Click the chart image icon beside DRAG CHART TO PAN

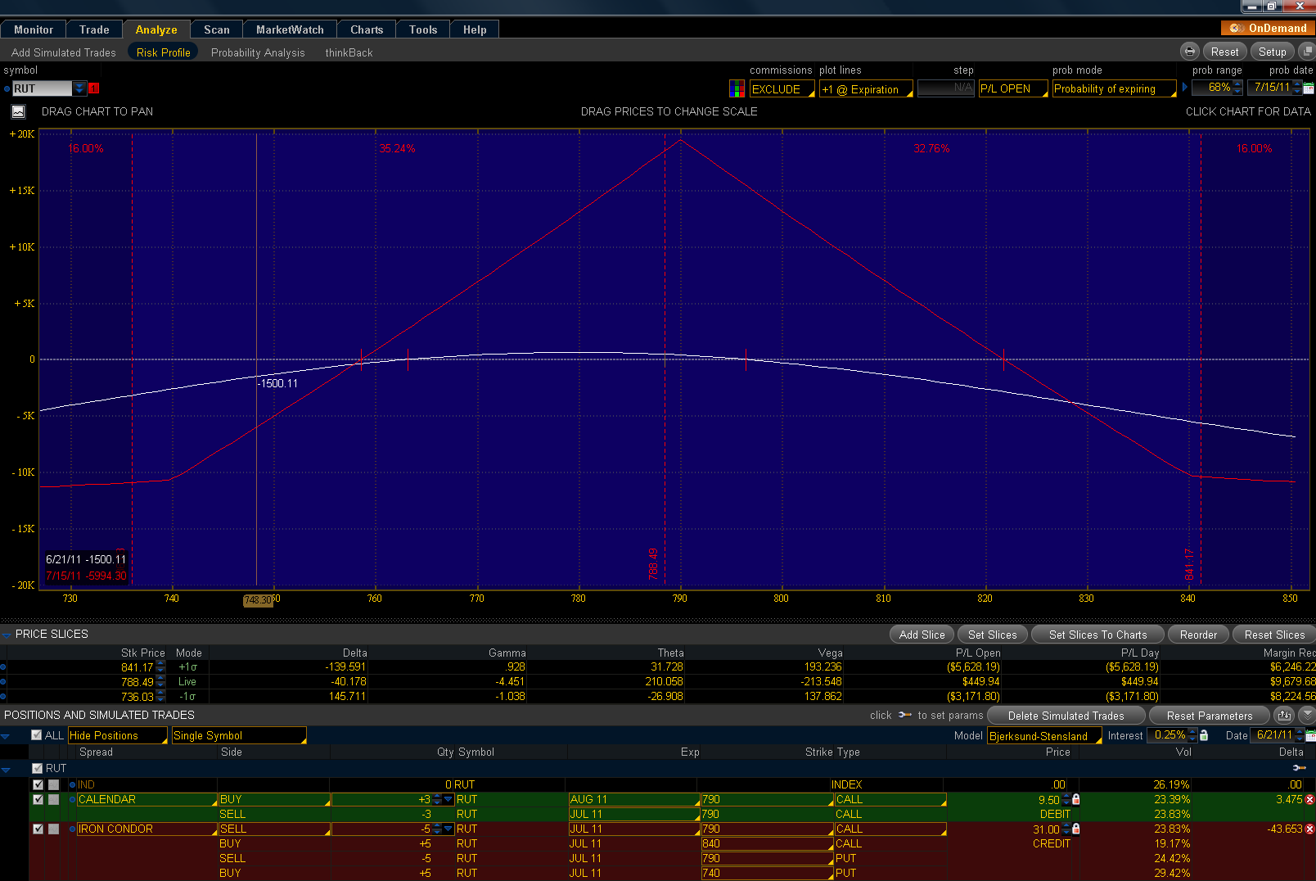point(18,111)
